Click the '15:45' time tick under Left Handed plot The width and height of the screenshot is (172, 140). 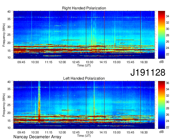pos(131,132)
